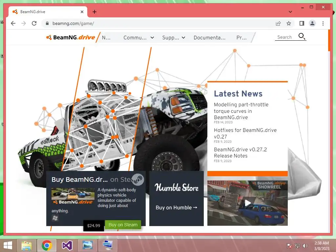The width and height of the screenshot is (336, 252).
Task: Click the Windows platform icon in Steam widget
Action: pyautogui.click(x=55, y=218)
